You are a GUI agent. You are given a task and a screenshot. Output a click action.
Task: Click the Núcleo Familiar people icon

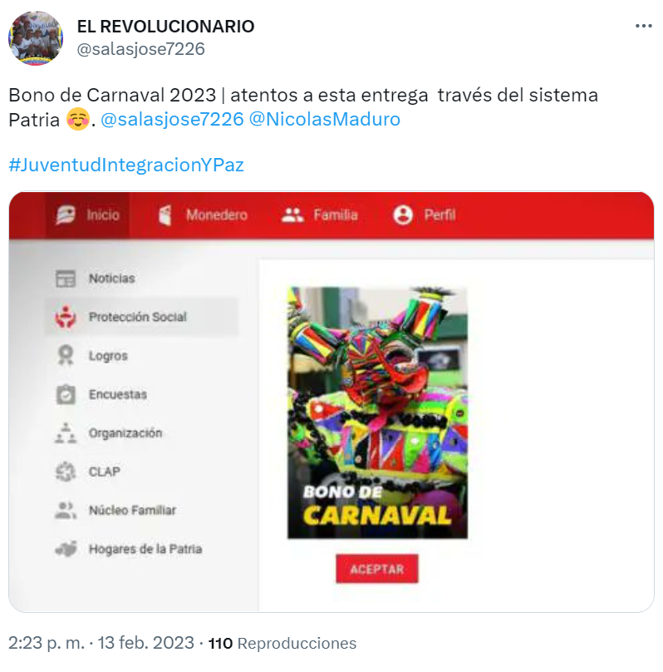(x=66, y=510)
